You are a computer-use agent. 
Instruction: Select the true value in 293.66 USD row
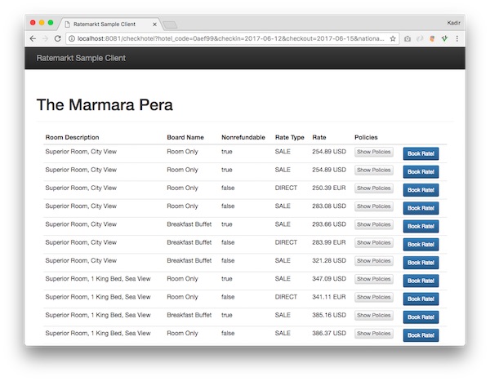[226, 224]
